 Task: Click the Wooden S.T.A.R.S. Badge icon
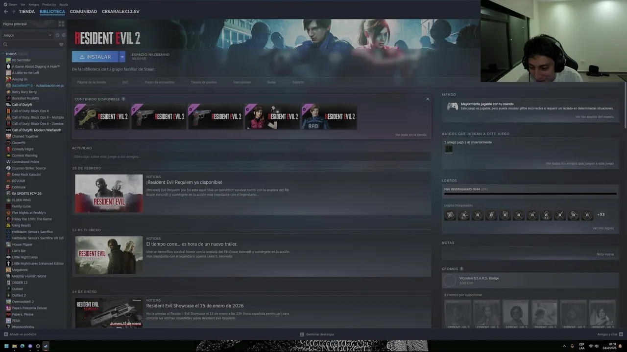click(x=450, y=280)
